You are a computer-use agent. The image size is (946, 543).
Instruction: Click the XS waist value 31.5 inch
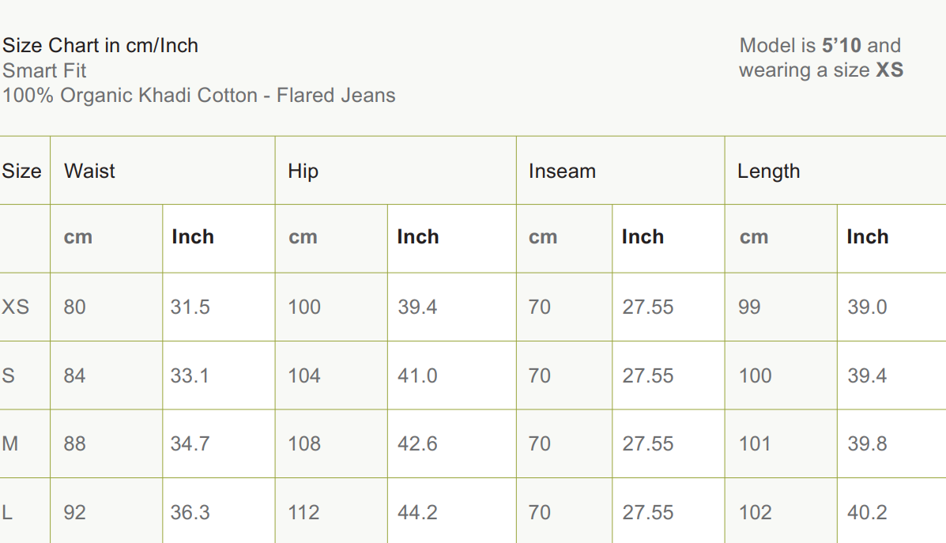pos(190,307)
